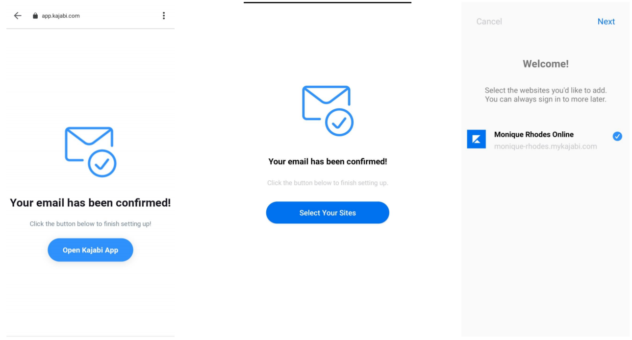Click the email icon above Select Your Sites

click(328, 111)
